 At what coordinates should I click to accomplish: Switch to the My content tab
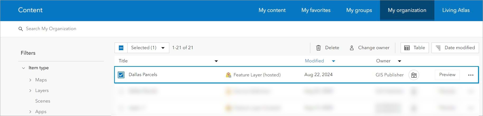coord(272,10)
